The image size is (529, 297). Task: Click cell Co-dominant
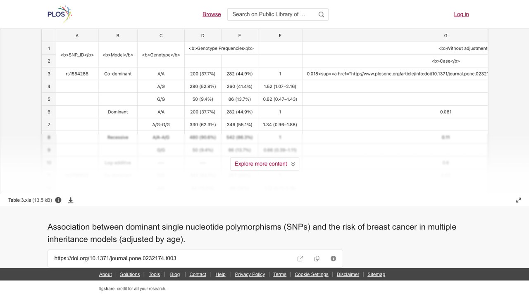(118, 74)
